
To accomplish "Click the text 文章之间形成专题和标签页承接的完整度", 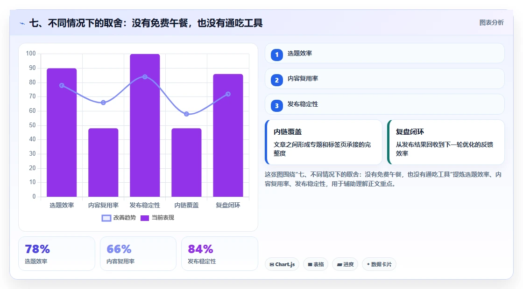I will pyautogui.click(x=322, y=149).
